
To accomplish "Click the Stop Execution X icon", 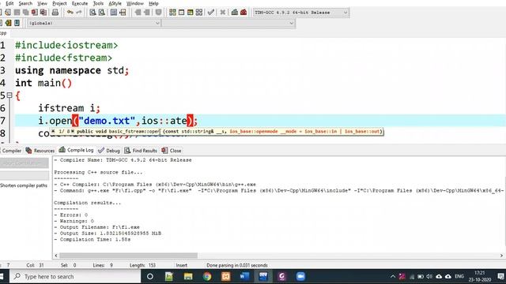I will [223, 13].
